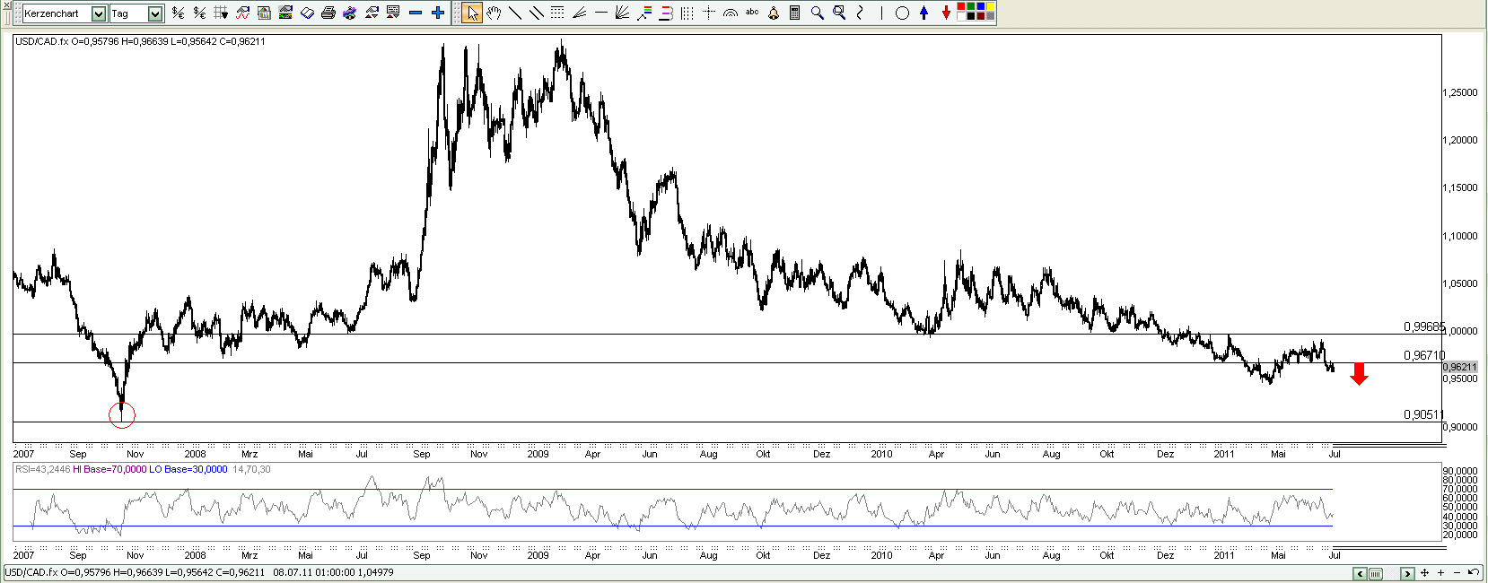
Task: Pick the blue color swatch
Action: [x=981, y=7]
